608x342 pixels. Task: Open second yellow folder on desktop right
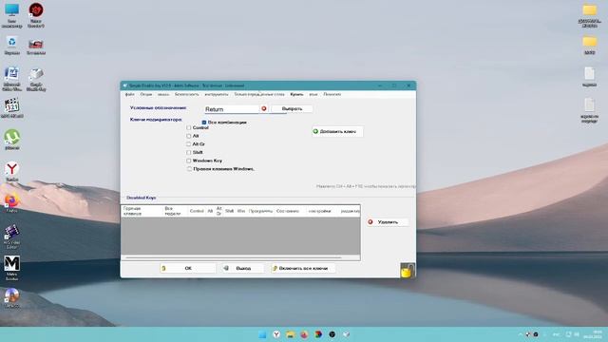[589, 45]
